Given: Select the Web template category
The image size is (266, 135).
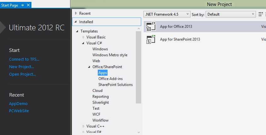Looking at the screenshot, I should (x=96, y=61).
